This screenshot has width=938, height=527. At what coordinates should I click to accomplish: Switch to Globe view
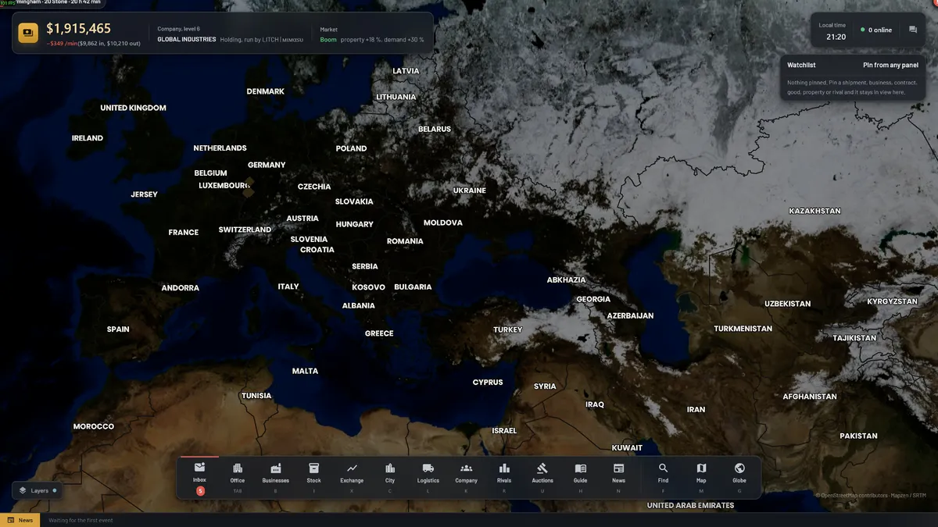click(739, 478)
